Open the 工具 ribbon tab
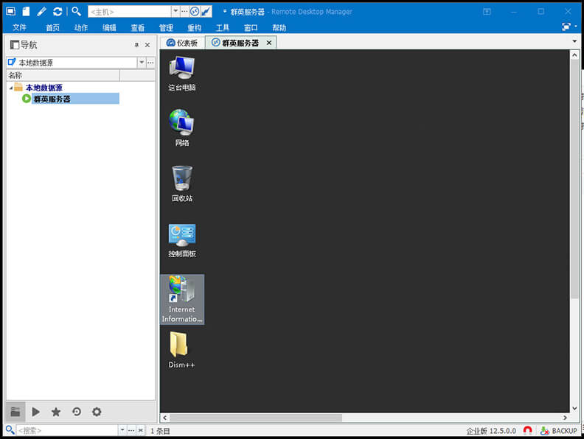 coord(223,27)
